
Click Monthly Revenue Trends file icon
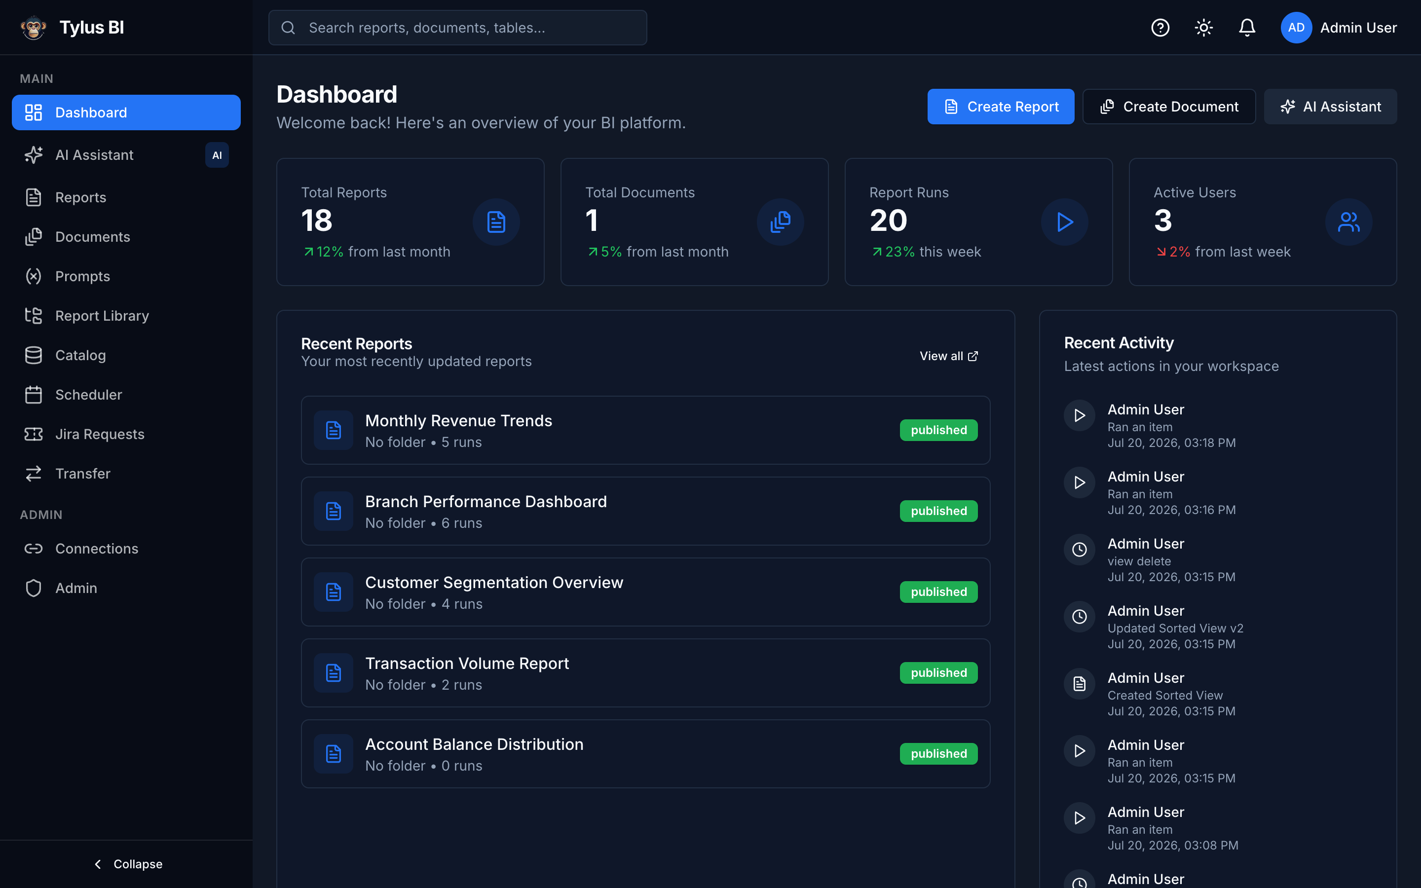coord(334,430)
